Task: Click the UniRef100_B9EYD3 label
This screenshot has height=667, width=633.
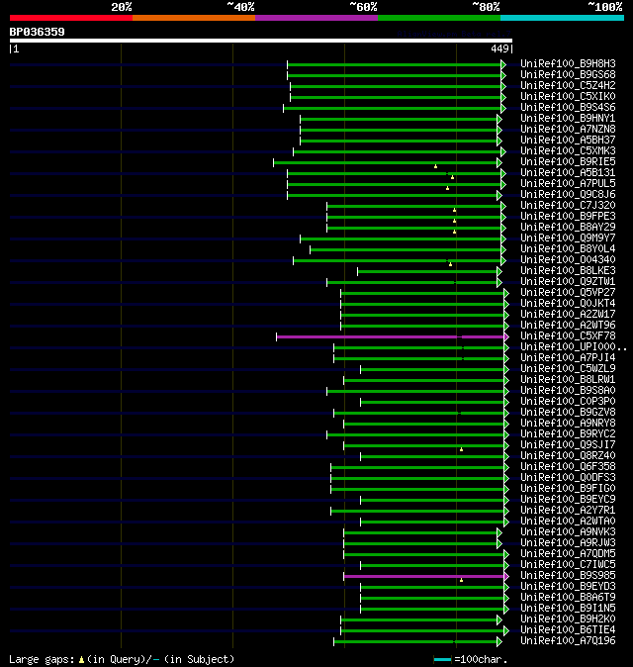Action: [x=568, y=587]
